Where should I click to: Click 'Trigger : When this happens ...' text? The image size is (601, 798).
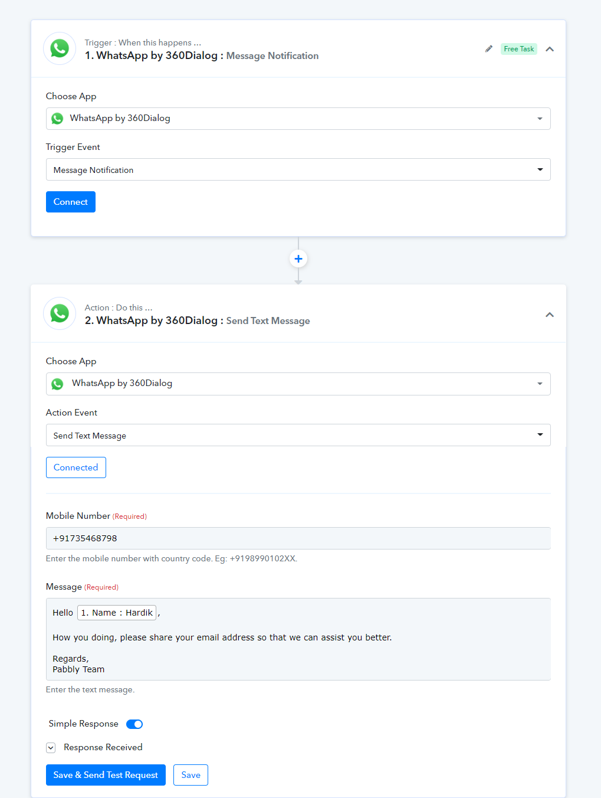(x=143, y=42)
